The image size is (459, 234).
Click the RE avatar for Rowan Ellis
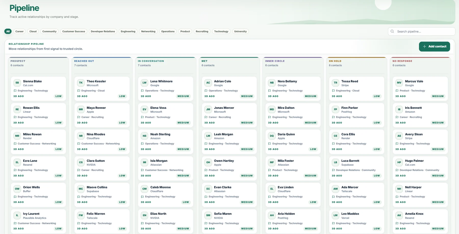coord(17,109)
